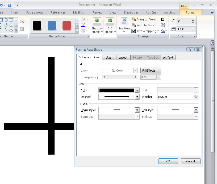Click the Draw Text Box icon
The width and height of the screenshot is (217, 184).
coord(22,29)
